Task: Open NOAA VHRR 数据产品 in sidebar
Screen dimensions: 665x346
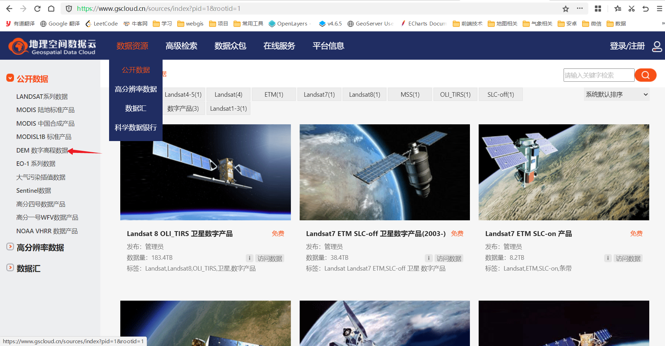Action: pos(47,231)
